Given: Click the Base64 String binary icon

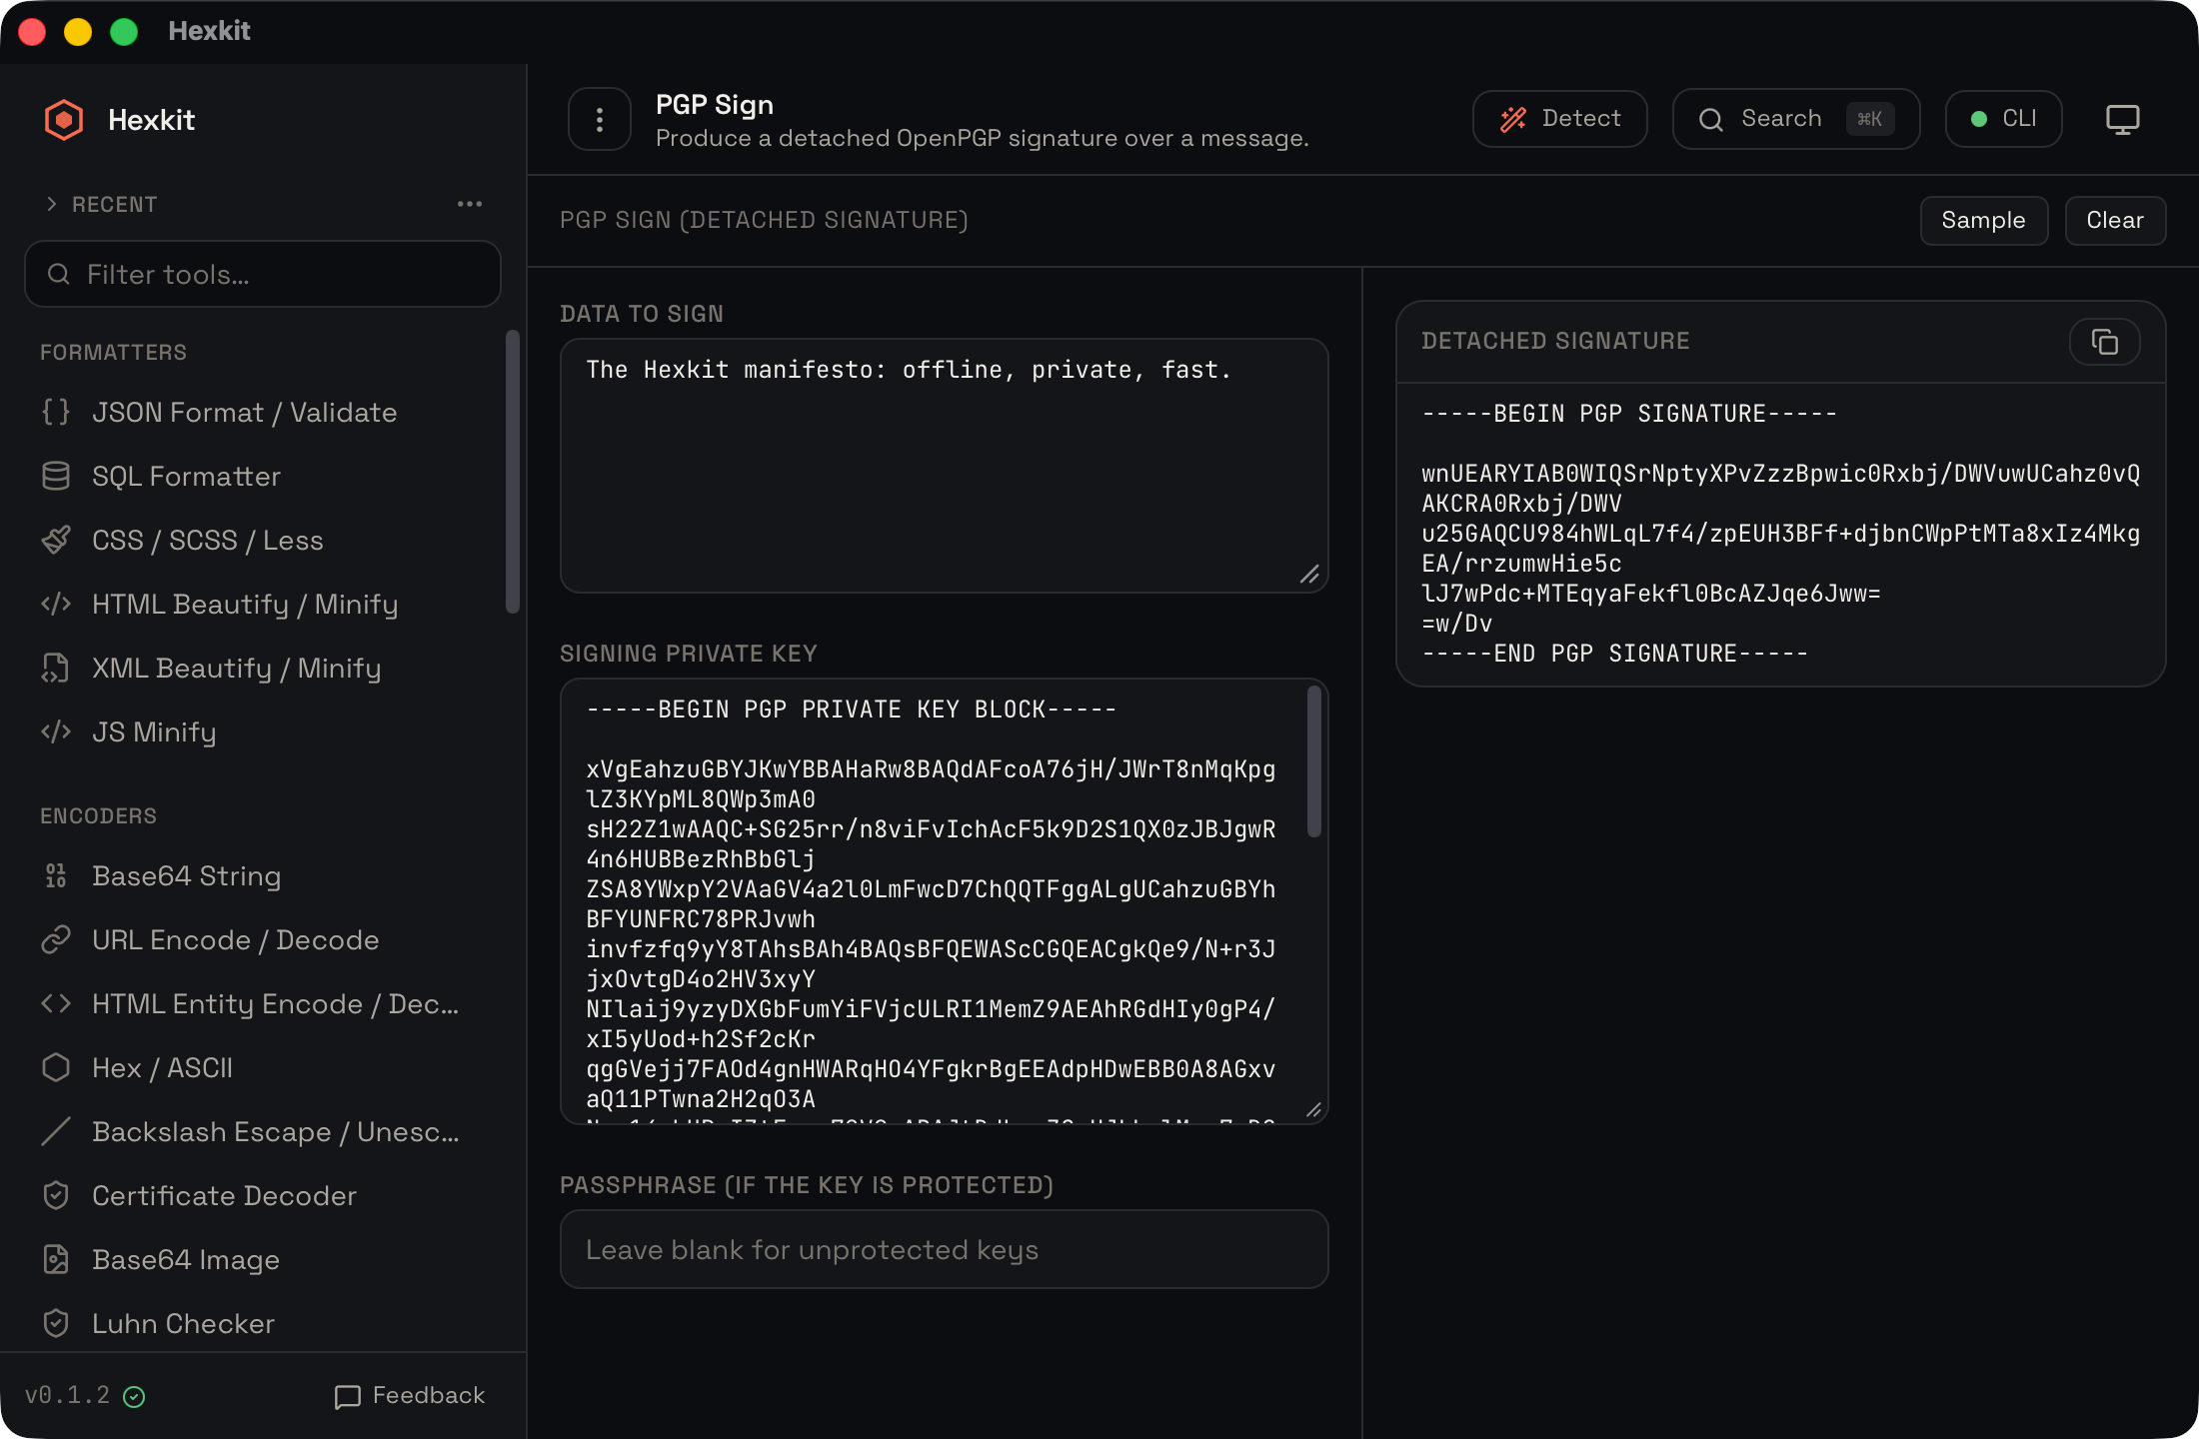Looking at the screenshot, I should click(56, 875).
